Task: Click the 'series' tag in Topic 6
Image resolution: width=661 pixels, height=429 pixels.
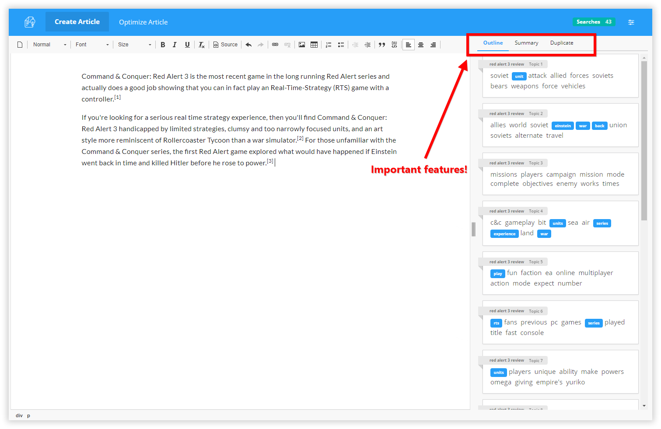Action: click(x=594, y=323)
